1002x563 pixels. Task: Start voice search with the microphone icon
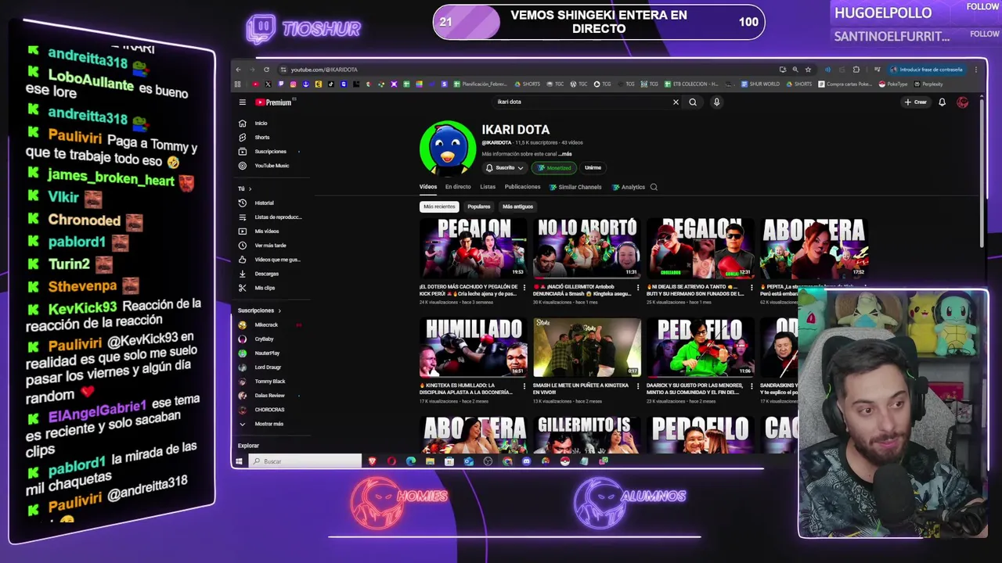pos(716,102)
